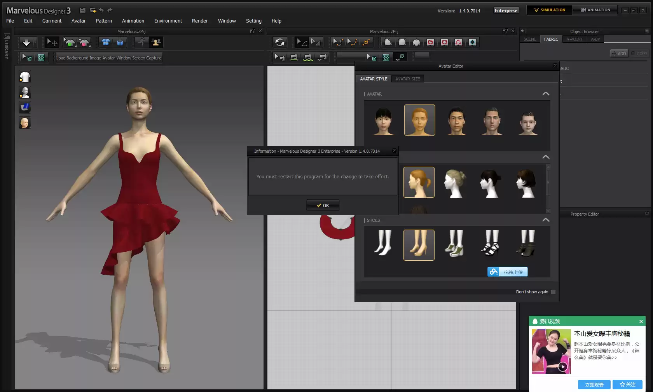This screenshot has height=392, width=653.
Task: Open dropdown arrow beside the Simulate tool
Action: pos(35,42)
